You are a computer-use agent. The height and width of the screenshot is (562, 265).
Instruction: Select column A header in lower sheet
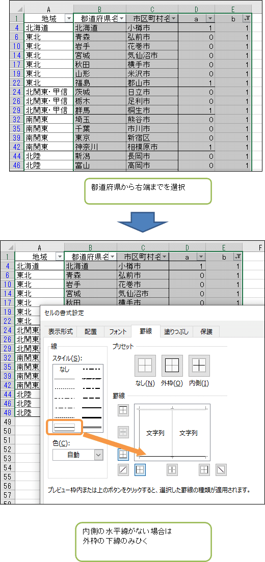tap(39, 247)
